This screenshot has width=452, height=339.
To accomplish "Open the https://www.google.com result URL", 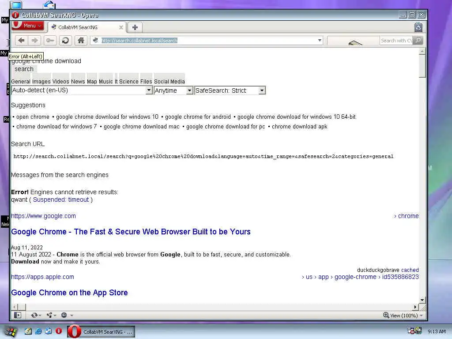I will click(x=44, y=216).
